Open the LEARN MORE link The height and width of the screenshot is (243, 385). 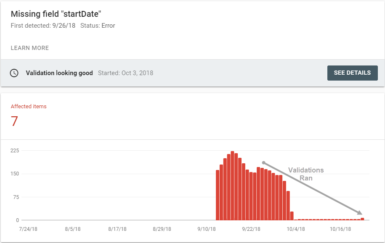[x=30, y=48]
